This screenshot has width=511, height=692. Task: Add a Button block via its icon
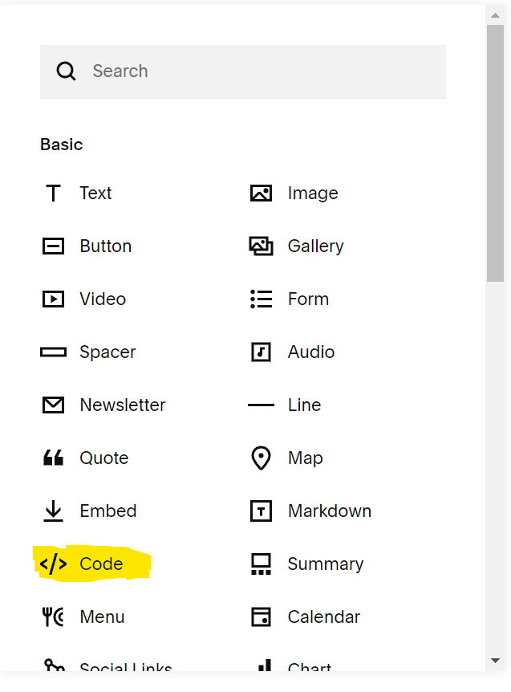point(54,246)
